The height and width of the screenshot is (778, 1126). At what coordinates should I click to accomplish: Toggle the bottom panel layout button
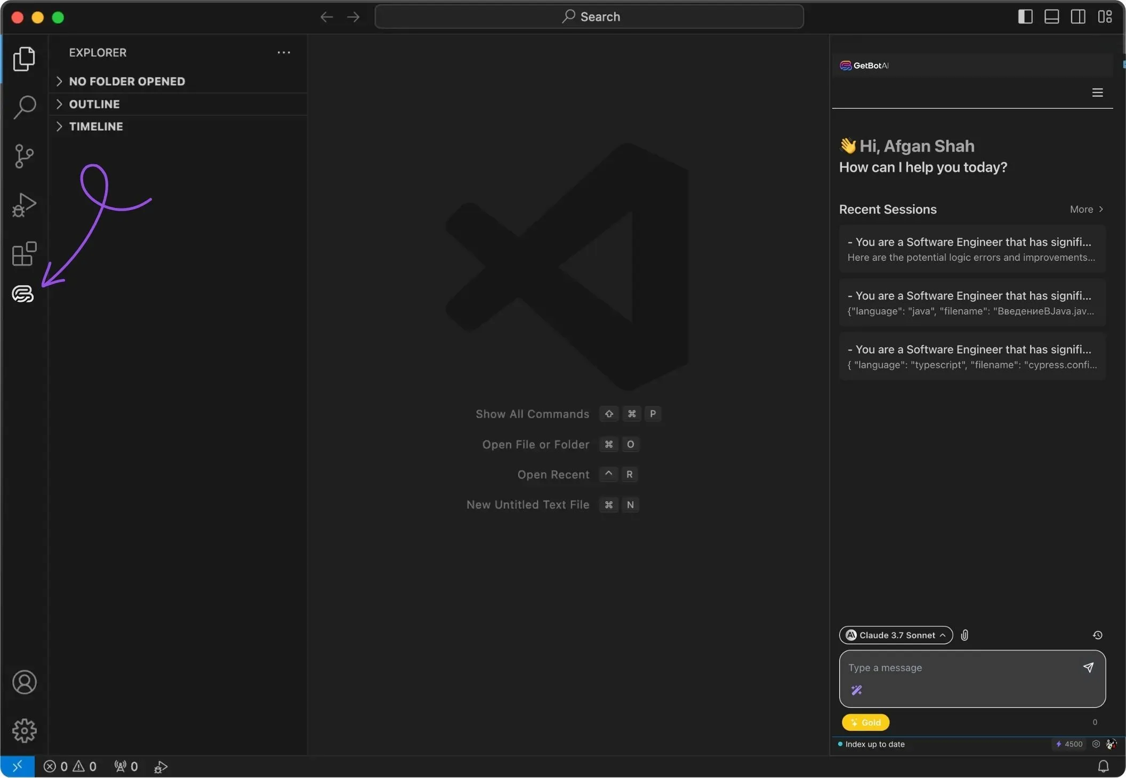click(1051, 17)
